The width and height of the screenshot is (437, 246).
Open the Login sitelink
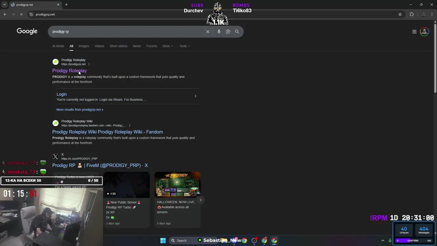pyautogui.click(x=61, y=94)
